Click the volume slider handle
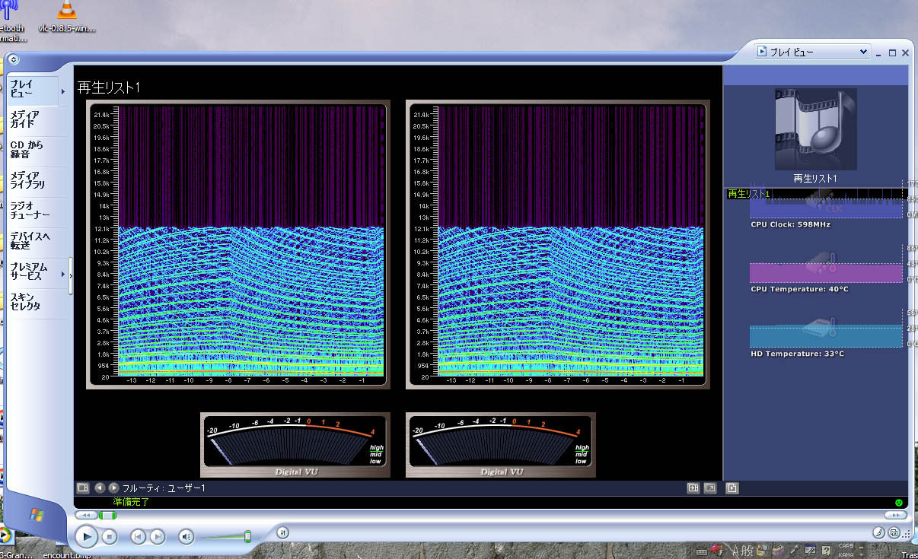The height and width of the screenshot is (559, 918). click(247, 537)
